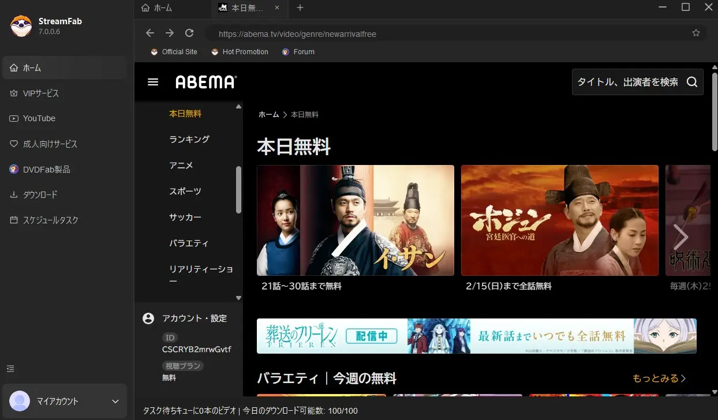Viewport: 718px width, 420px height.
Task: Bookmark page with the star icon
Action: (696, 33)
